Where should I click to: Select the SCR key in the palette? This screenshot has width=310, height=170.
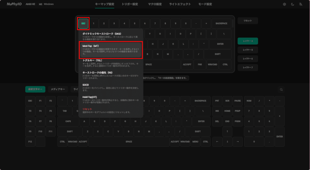(227, 101)
